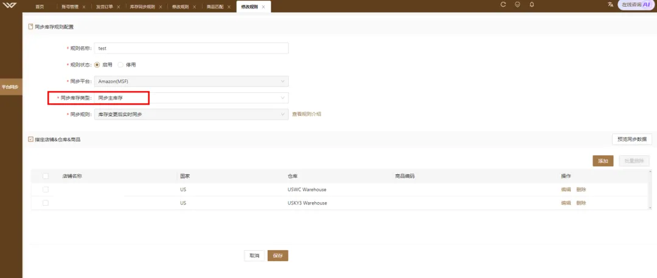Select the 启用 radio button

pos(97,65)
